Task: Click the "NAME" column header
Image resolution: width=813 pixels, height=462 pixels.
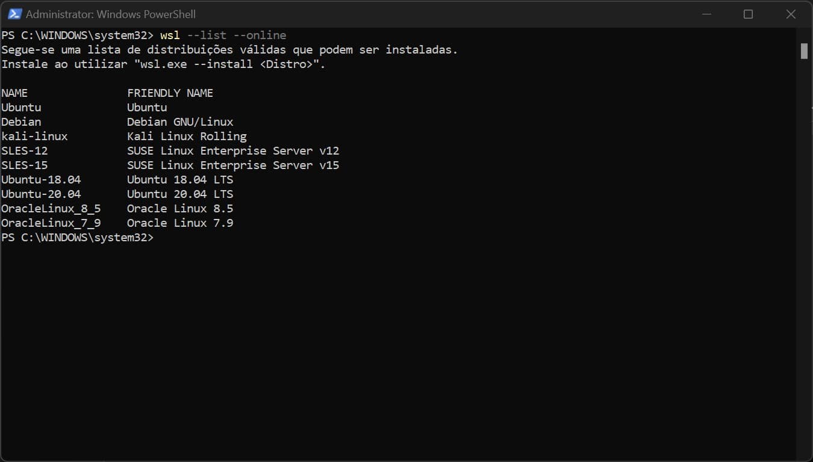Action: click(14, 93)
